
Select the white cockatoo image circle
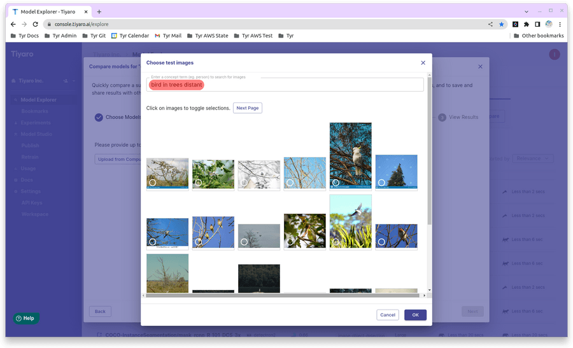click(x=336, y=182)
